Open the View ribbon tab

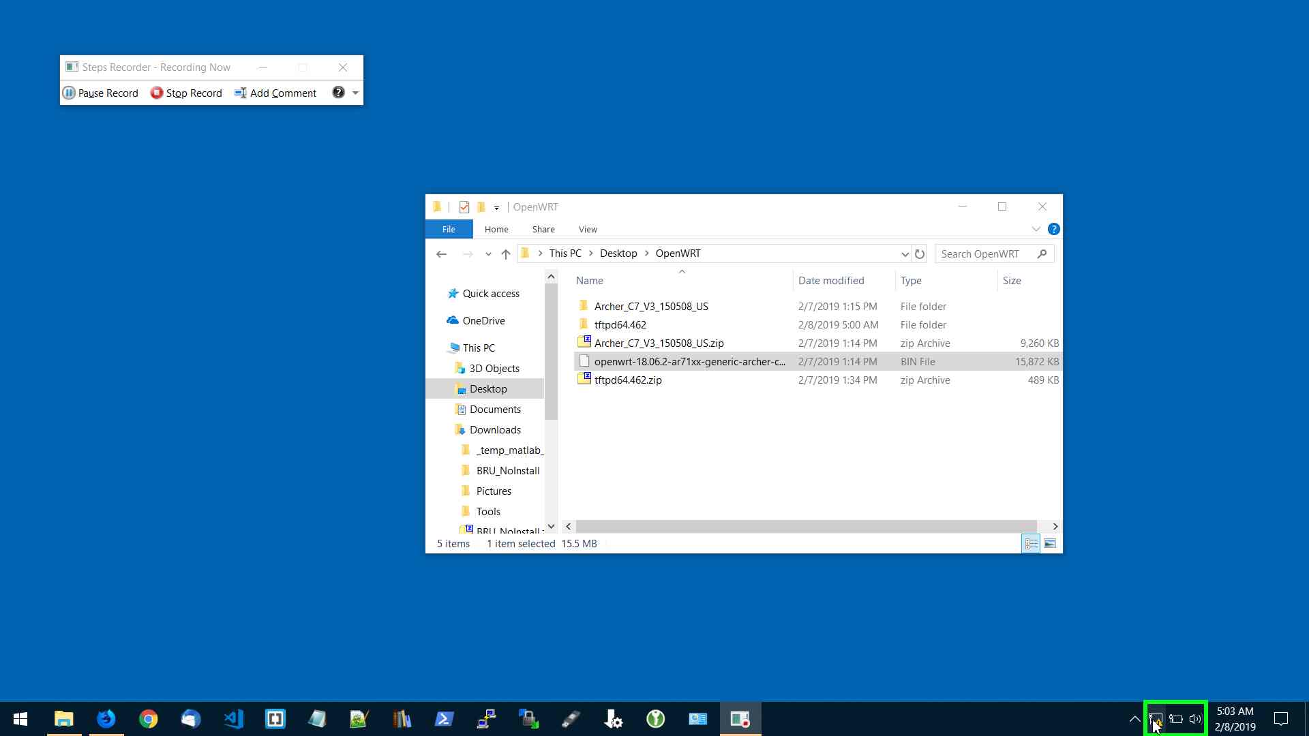pos(587,230)
